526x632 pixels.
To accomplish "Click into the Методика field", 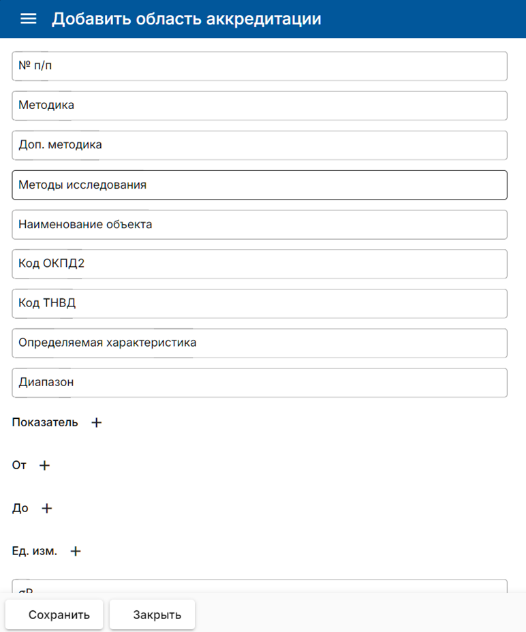I will (259, 106).
